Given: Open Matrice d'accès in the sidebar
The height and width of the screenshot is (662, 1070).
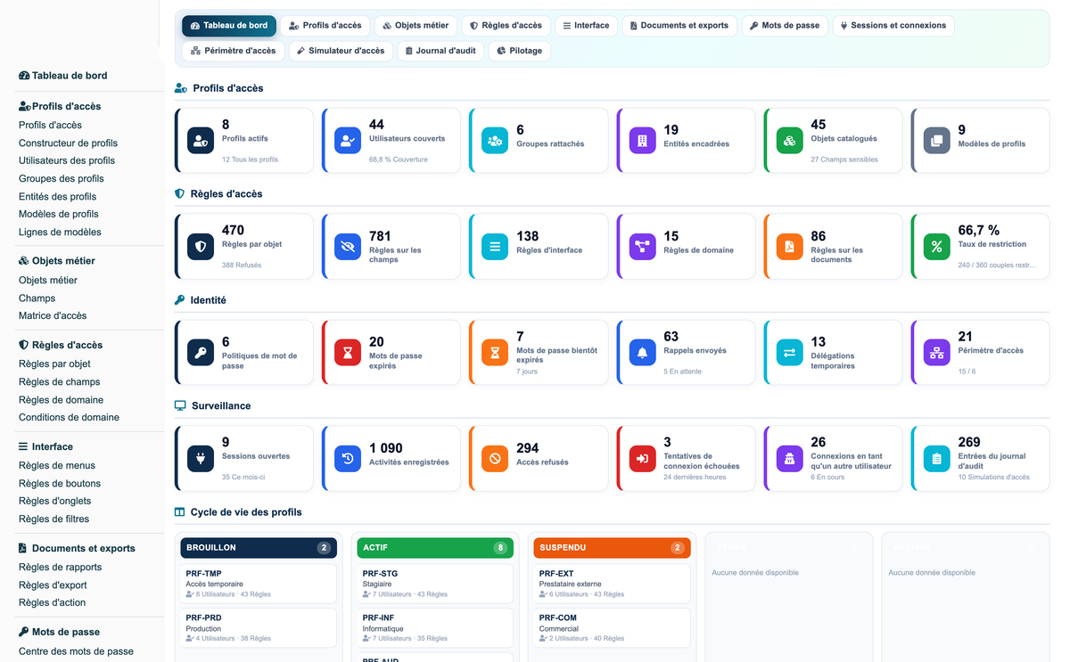Looking at the screenshot, I should click(53, 315).
